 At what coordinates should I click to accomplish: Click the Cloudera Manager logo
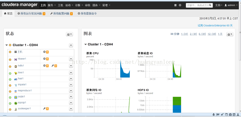20,5
